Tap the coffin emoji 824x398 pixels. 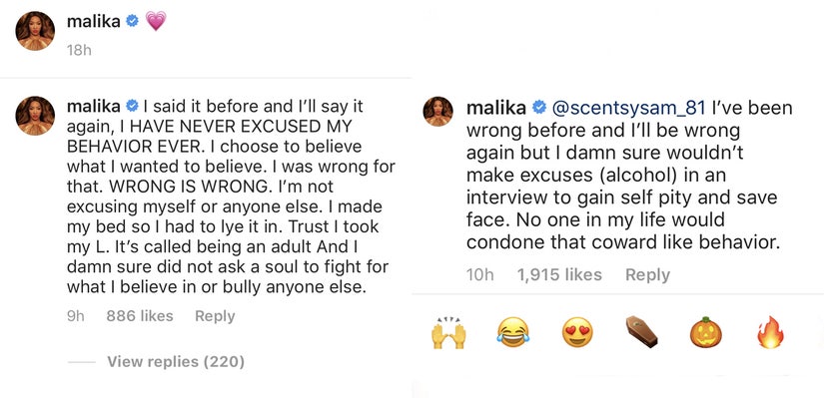641,333
